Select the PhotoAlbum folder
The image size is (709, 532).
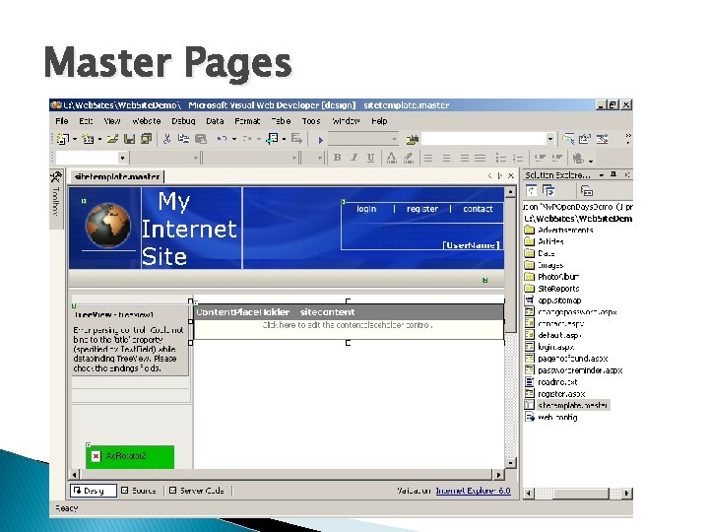click(x=552, y=277)
